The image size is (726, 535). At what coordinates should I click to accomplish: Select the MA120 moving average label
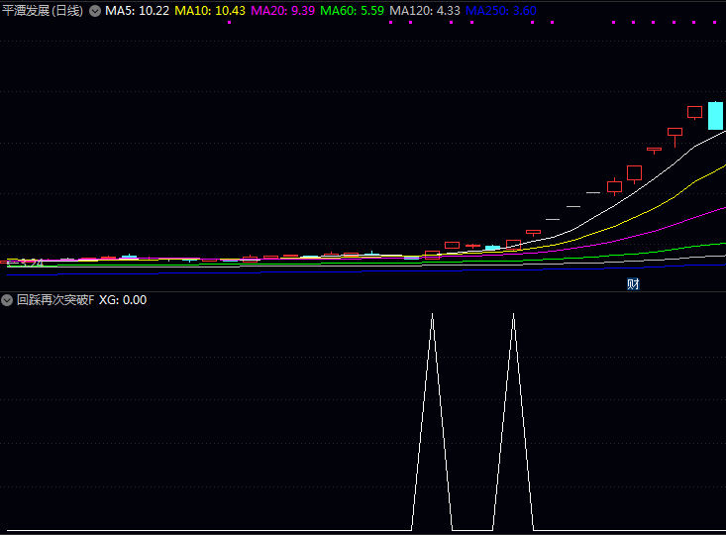tap(425, 11)
